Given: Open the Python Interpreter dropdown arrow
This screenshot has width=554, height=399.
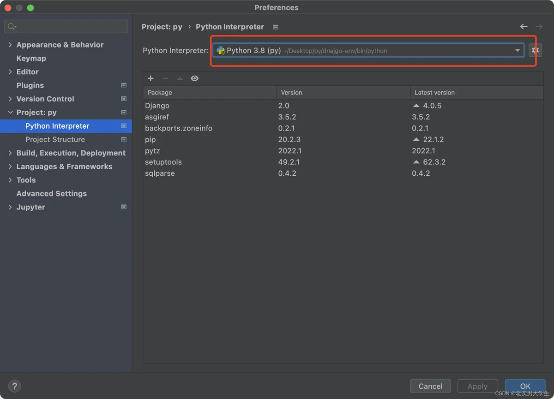Looking at the screenshot, I should pyautogui.click(x=518, y=51).
